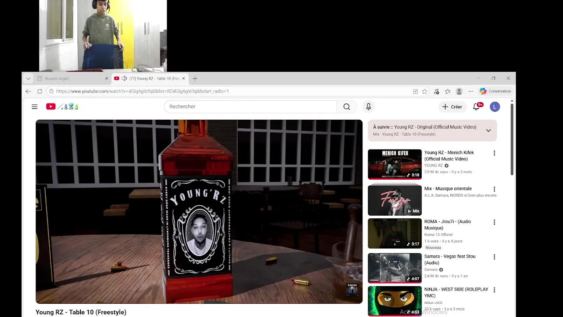Open ROMA - Jrou7i thumbnail

[x=395, y=233]
